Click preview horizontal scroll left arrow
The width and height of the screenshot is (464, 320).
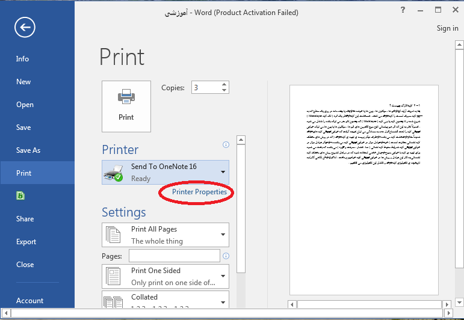pyautogui.click(x=292, y=304)
